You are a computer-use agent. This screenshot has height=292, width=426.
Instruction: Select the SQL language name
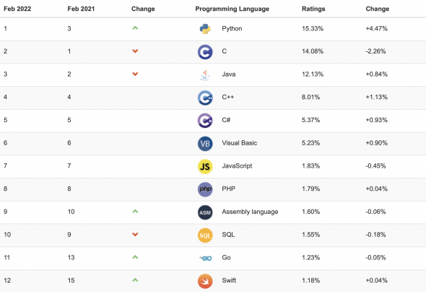228,235
